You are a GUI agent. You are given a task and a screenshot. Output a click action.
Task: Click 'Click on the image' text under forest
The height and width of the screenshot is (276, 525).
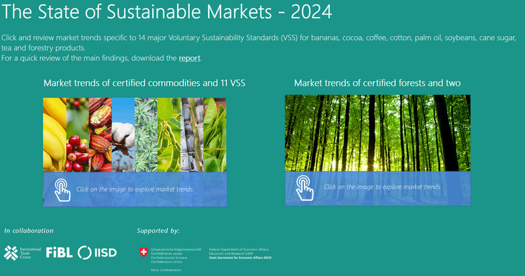[382, 187]
